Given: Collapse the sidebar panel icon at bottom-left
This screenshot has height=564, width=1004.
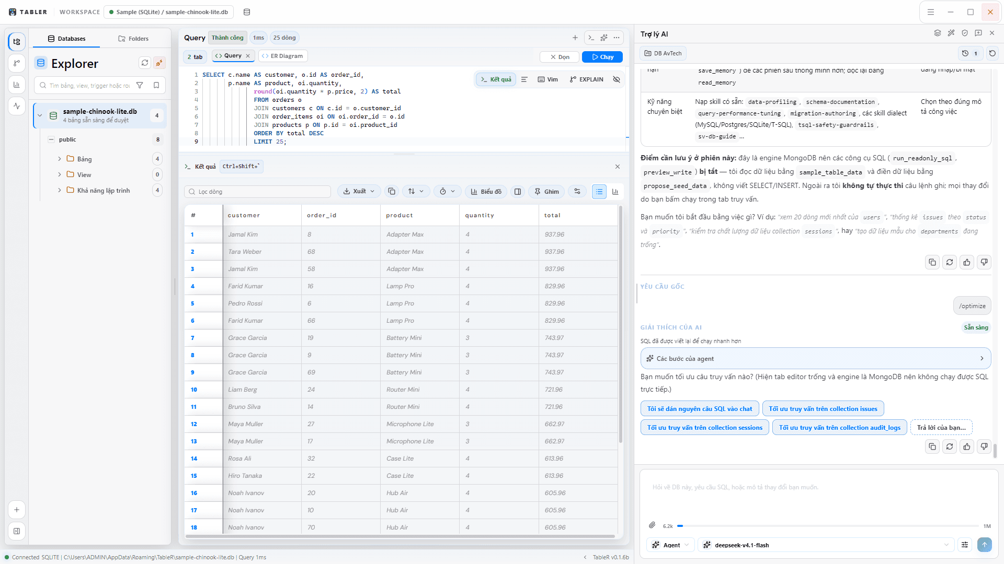Looking at the screenshot, I should click(x=17, y=531).
